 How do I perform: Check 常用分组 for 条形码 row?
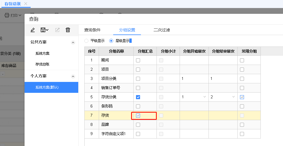click(242, 106)
